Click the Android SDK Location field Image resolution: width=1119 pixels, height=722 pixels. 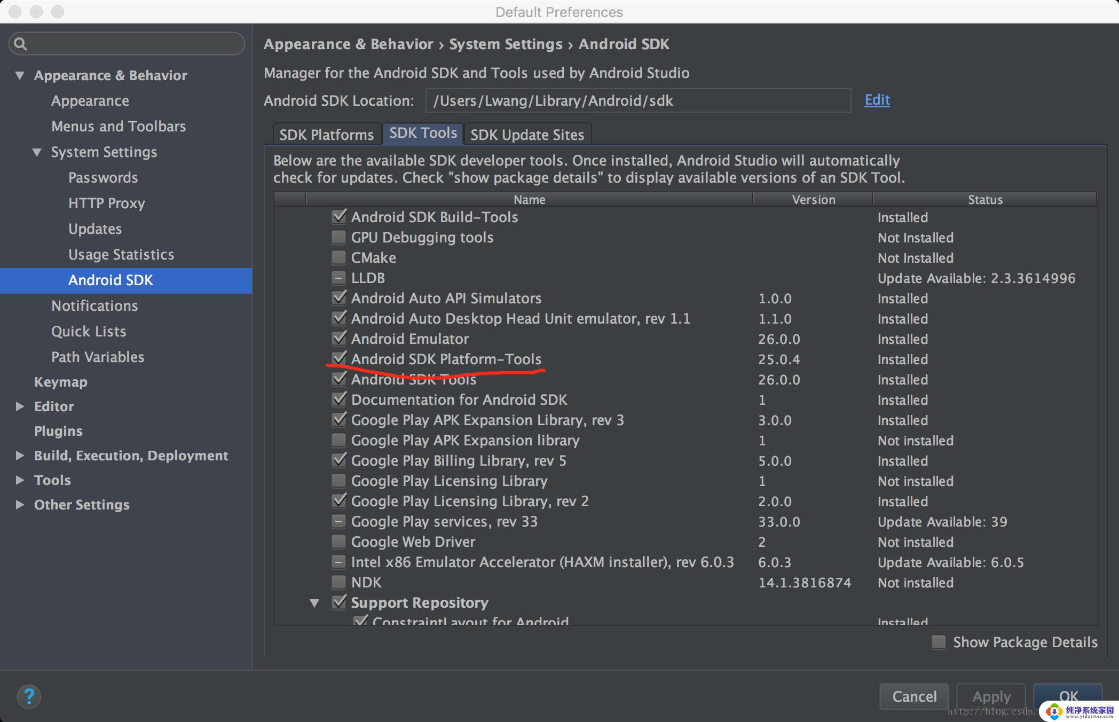(638, 100)
